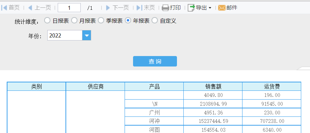310x133 pixels.
Task: Click the printer icon for 打印
Action: tap(165, 8)
